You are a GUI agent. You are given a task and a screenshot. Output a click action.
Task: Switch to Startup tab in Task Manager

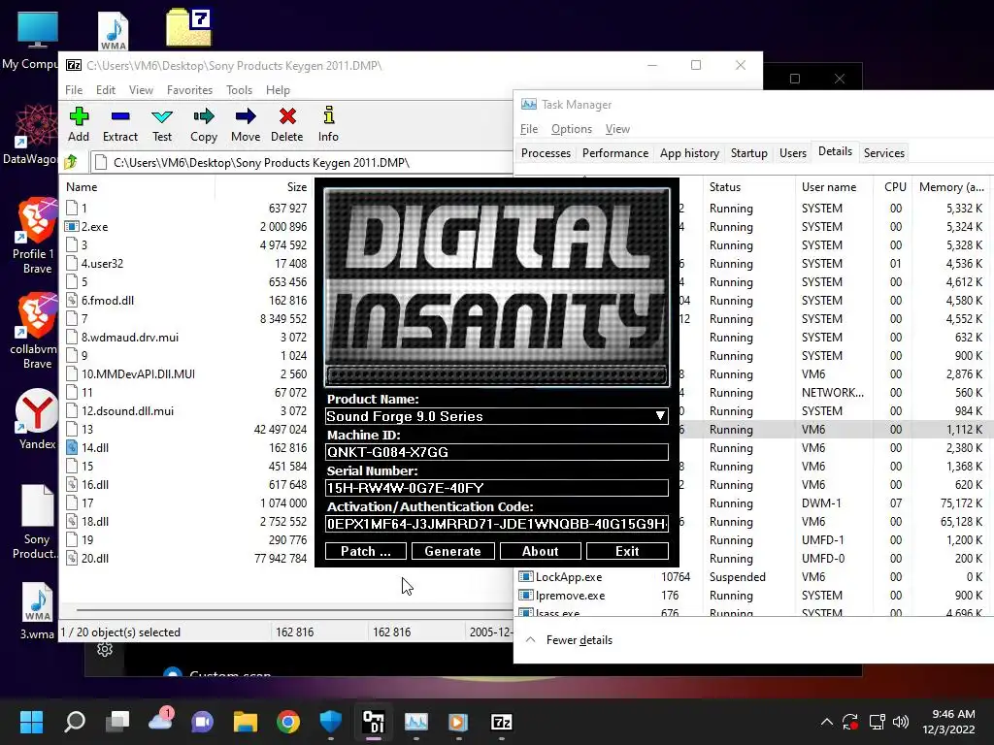click(748, 152)
